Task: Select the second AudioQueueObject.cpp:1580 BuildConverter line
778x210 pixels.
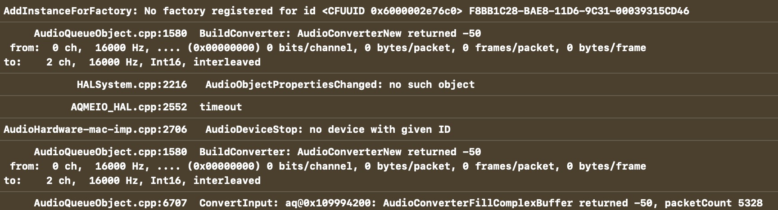Action: (257, 152)
